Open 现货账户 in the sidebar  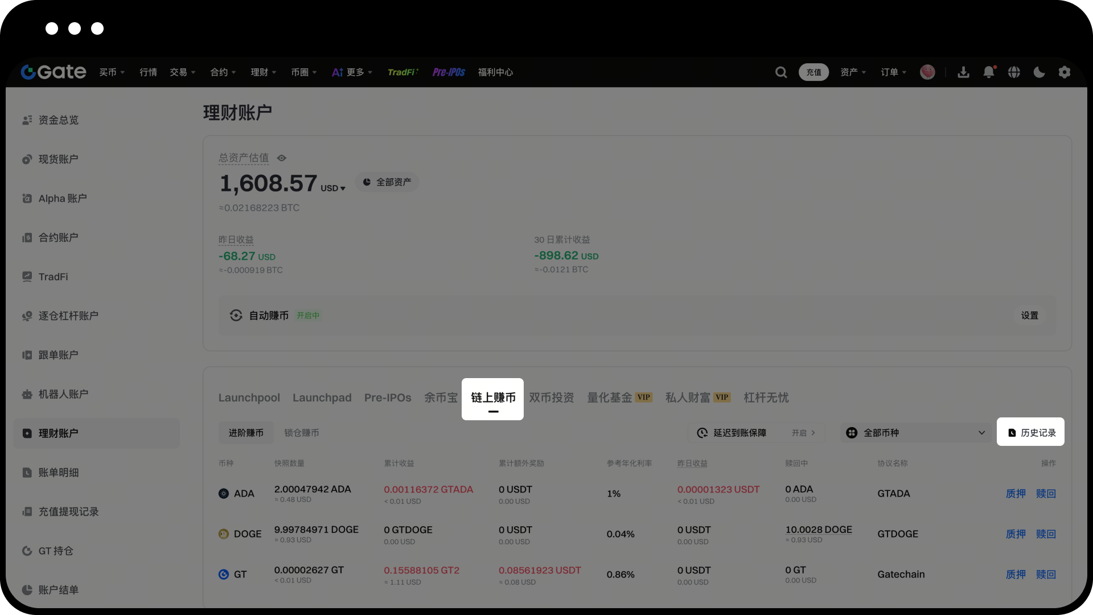58,159
